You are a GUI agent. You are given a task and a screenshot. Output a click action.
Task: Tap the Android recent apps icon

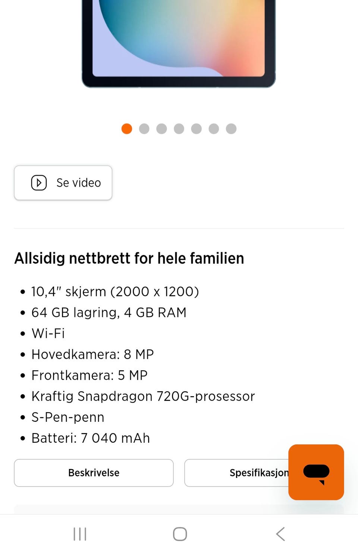[x=80, y=534]
